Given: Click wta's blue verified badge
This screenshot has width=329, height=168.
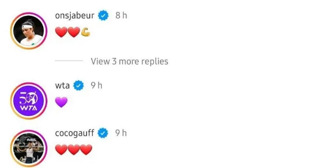Looking at the screenshot, I should (x=79, y=86).
